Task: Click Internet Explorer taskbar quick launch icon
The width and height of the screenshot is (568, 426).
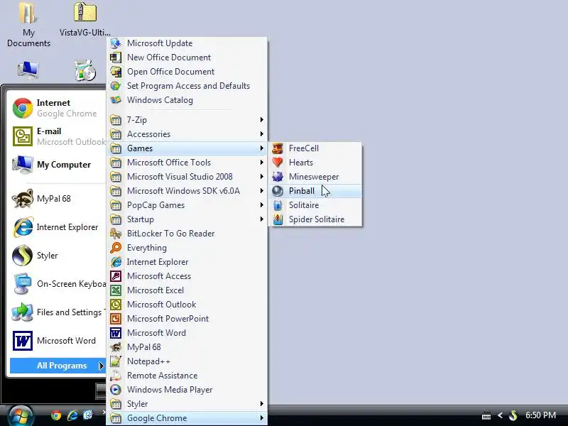Action: point(72,415)
